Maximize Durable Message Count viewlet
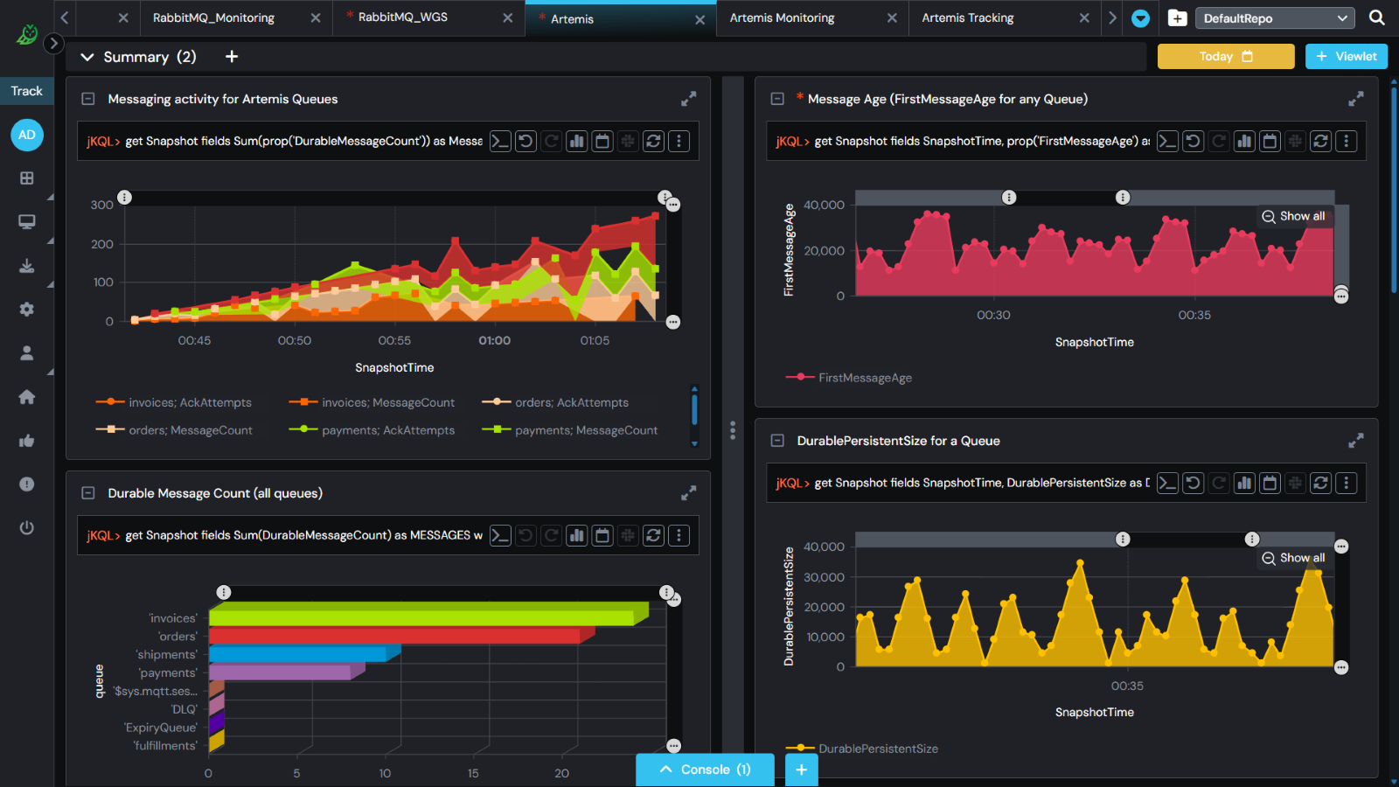Image resolution: width=1399 pixels, height=787 pixels. coord(689,493)
